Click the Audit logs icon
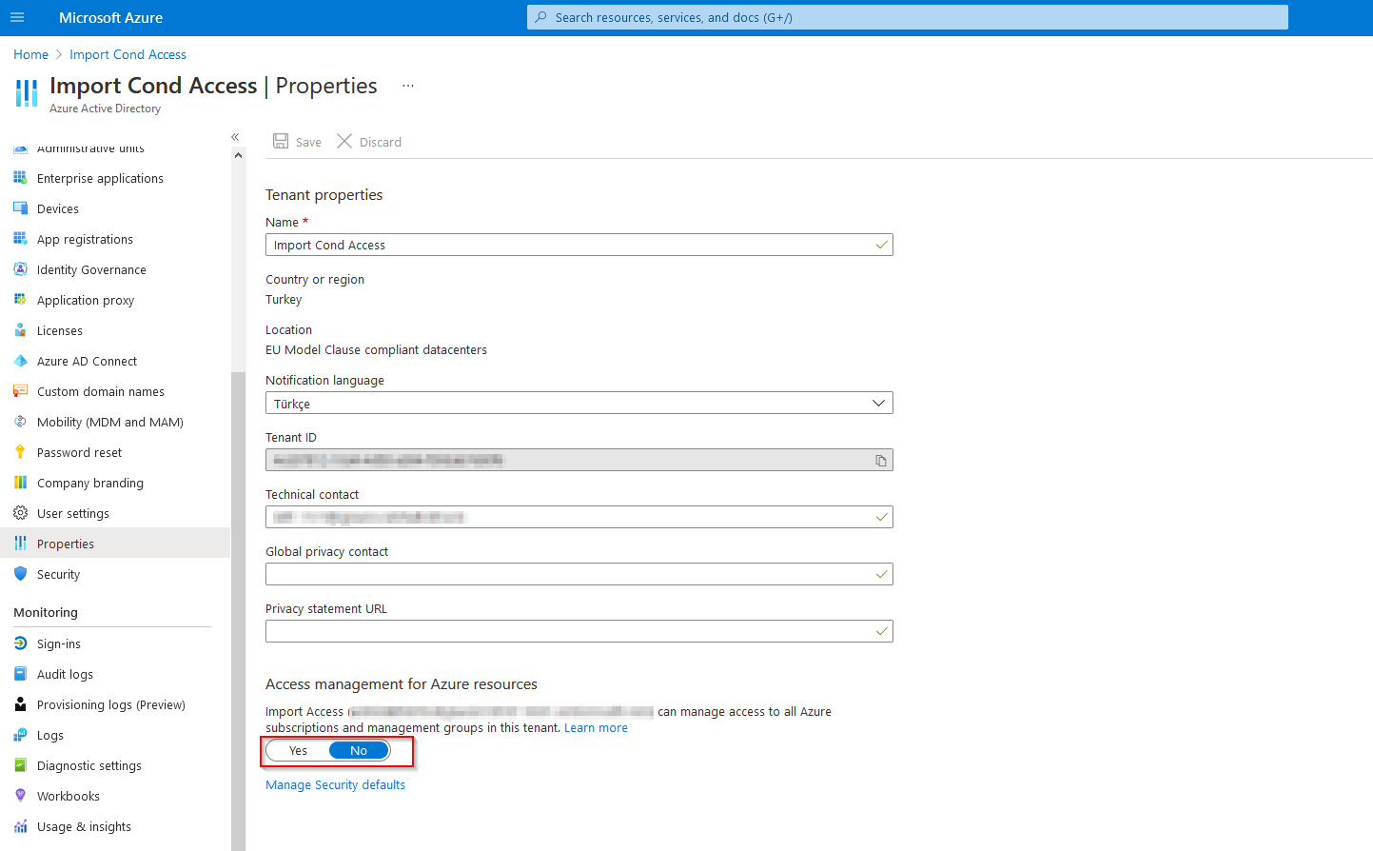Image resolution: width=1373 pixels, height=851 pixels. [20, 674]
